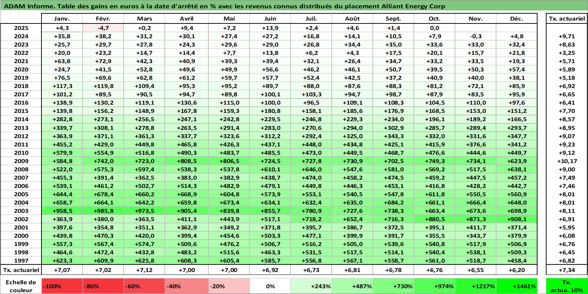Click the 'Janv.' column header
Image resolution: width=588 pixels, height=294 pixels.
pos(62,19)
